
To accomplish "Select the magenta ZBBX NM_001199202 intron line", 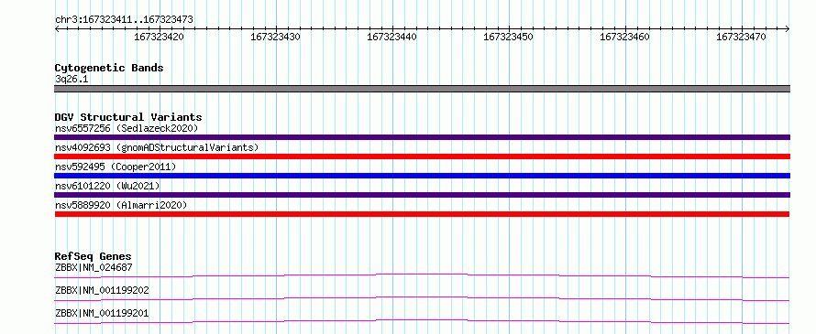I will (x=422, y=298).
